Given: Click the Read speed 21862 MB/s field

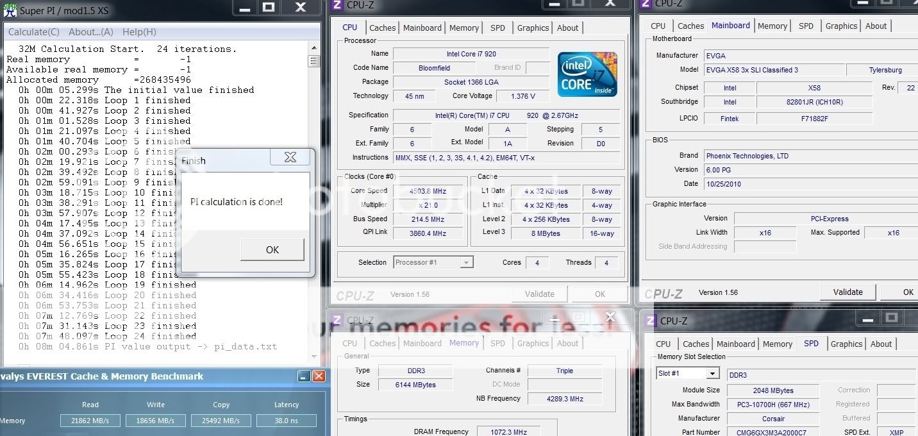Looking at the screenshot, I should click(x=90, y=421).
